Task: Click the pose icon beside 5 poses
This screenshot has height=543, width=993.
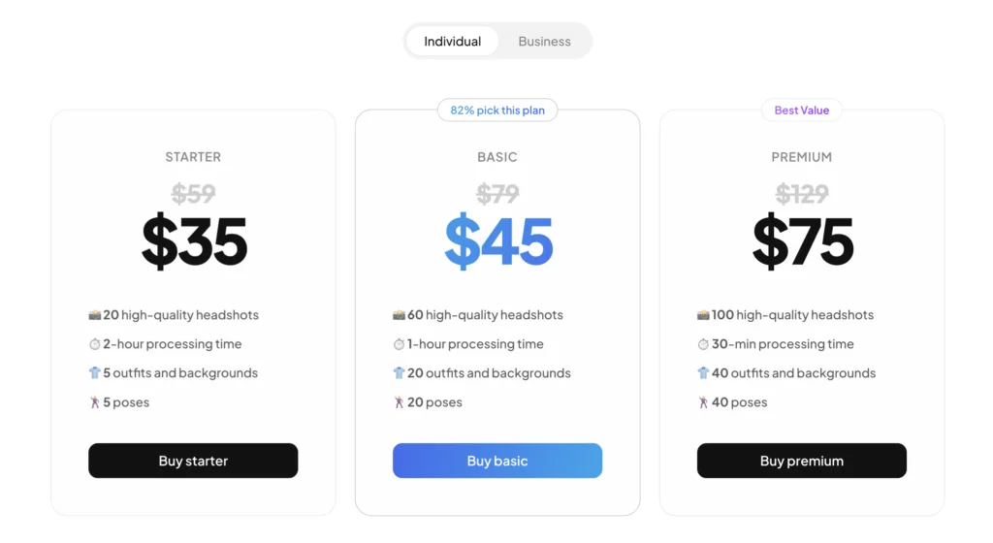Action: pyautogui.click(x=95, y=402)
